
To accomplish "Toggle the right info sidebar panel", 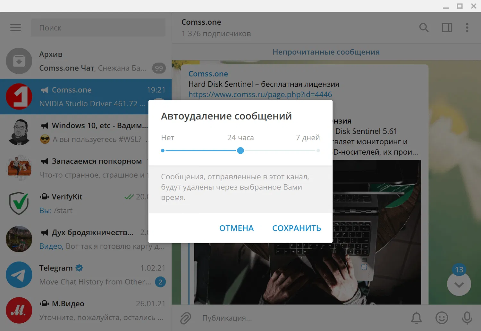I will pyautogui.click(x=447, y=28).
